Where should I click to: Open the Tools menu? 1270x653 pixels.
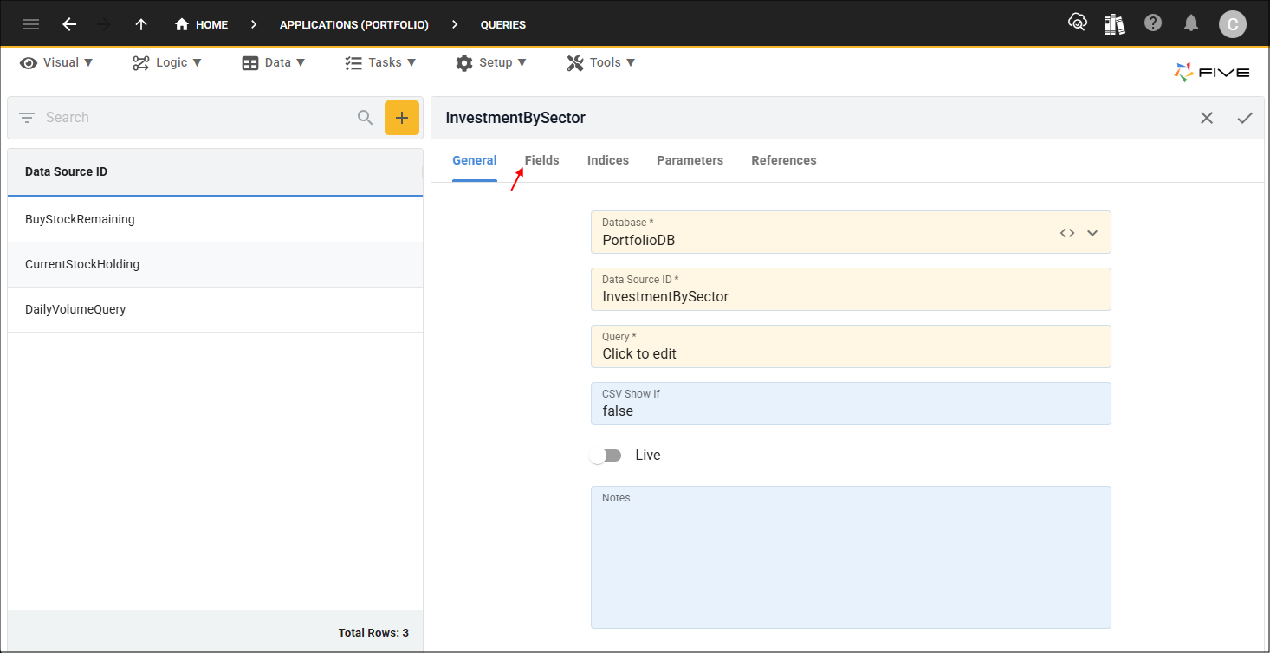601,62
